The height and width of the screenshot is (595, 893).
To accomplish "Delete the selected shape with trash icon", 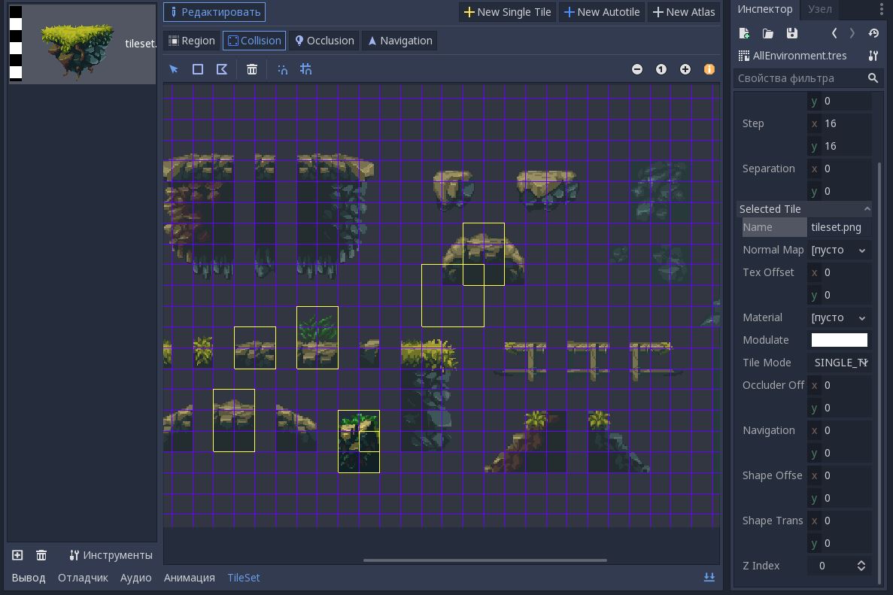I will click(252, 68).
